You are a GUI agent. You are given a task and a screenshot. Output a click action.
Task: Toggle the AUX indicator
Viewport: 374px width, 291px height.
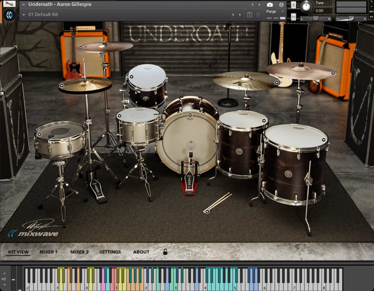pyautogui.click(x=371, y=12)
